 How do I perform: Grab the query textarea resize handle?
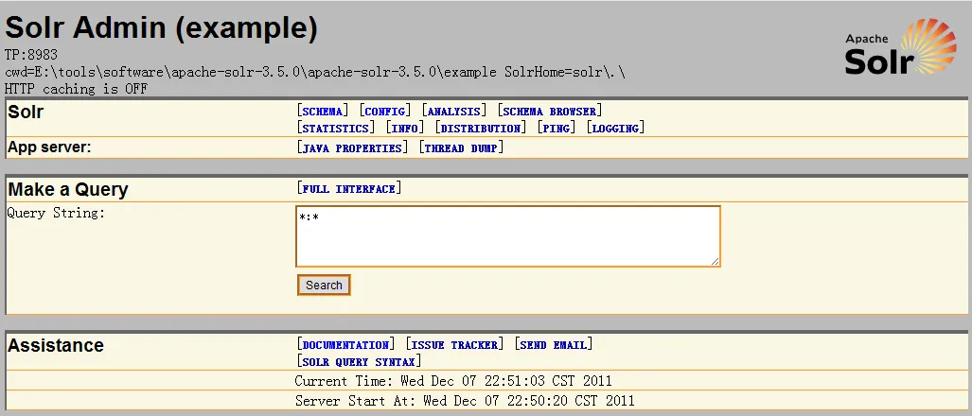(x=715, y=261)
